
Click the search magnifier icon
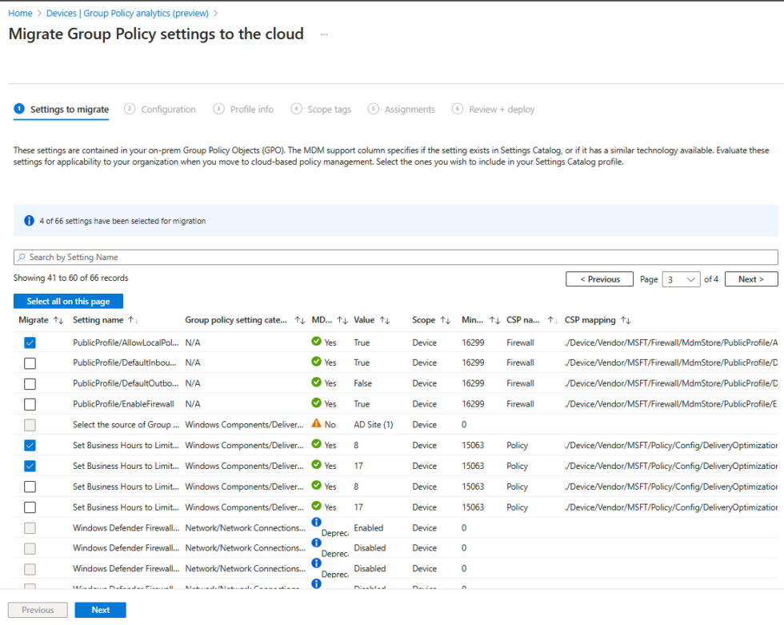[22, 256]
